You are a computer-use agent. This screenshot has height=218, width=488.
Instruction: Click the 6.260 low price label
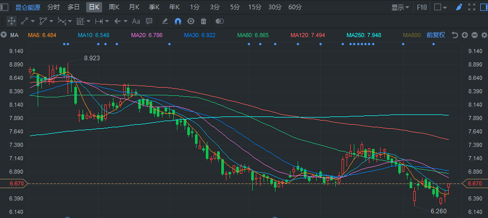[x=438, y=211]
